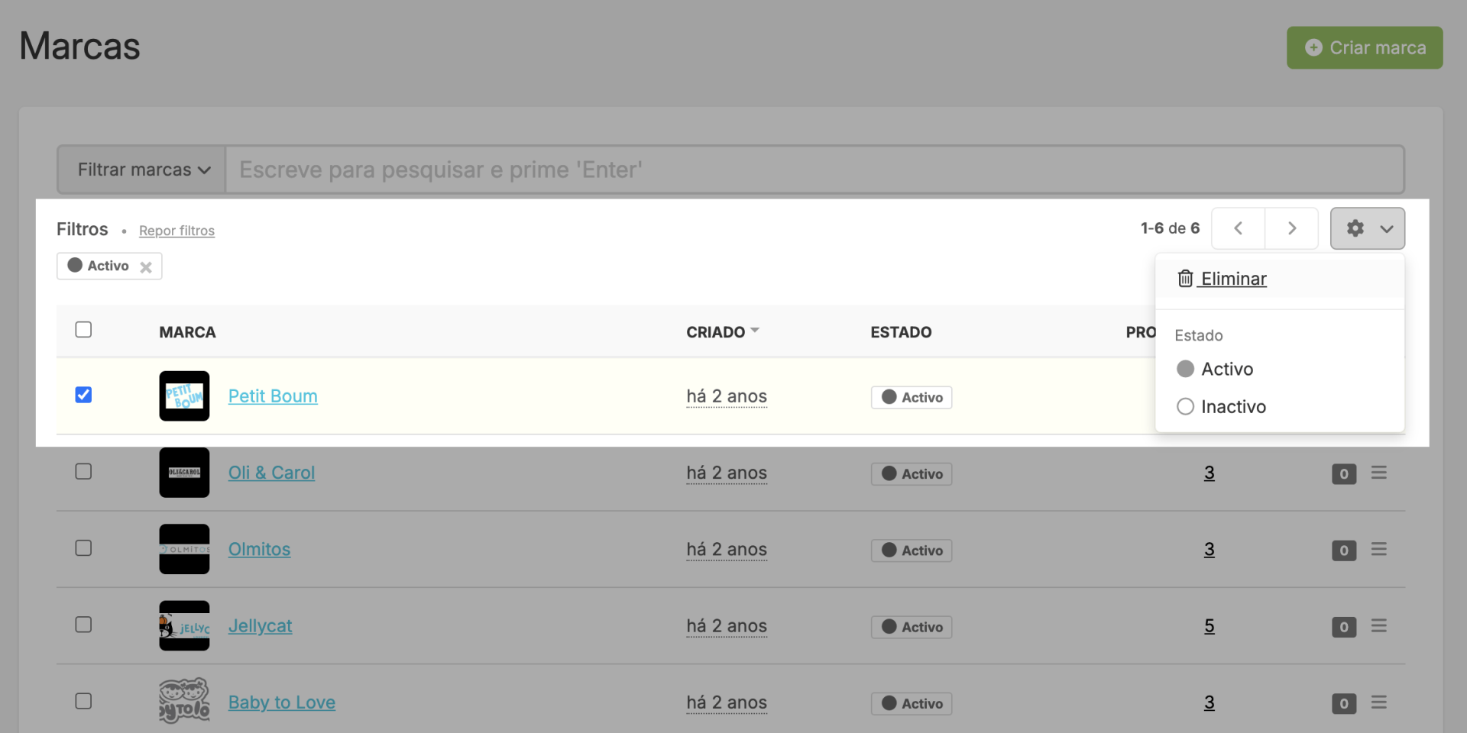The image size is (1467, 733).
Task: Focus the brand search input field
Action: (x=814, y=170)
